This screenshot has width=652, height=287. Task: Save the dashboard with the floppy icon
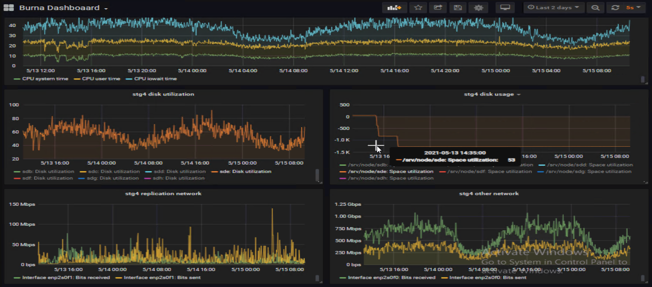(458, 8)
